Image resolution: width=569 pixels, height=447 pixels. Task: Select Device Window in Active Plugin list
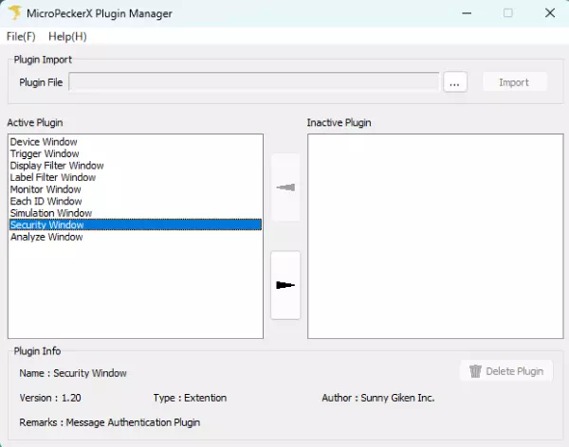(44, 142)
